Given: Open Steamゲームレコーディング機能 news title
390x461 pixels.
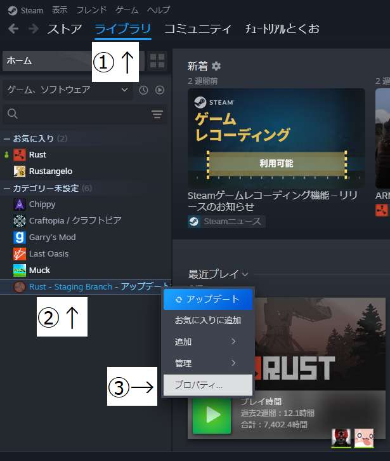Looking at the screenshot, I should [273, 201].
